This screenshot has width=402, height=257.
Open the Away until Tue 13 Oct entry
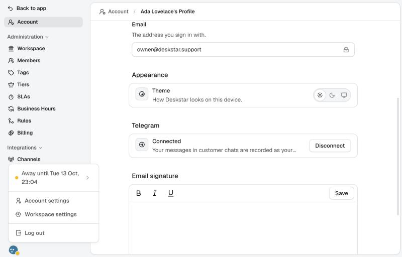pyautogui.click(x=54, y=178)
